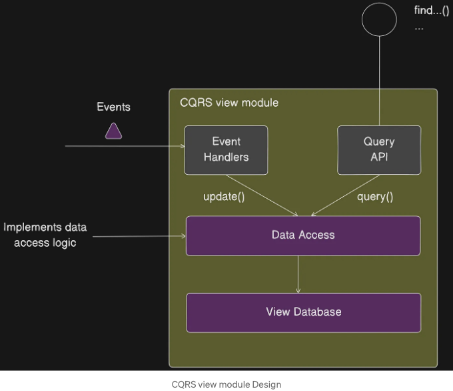
Task: Click the 'CQRS view module' title
Action: (x=229, y=103)
